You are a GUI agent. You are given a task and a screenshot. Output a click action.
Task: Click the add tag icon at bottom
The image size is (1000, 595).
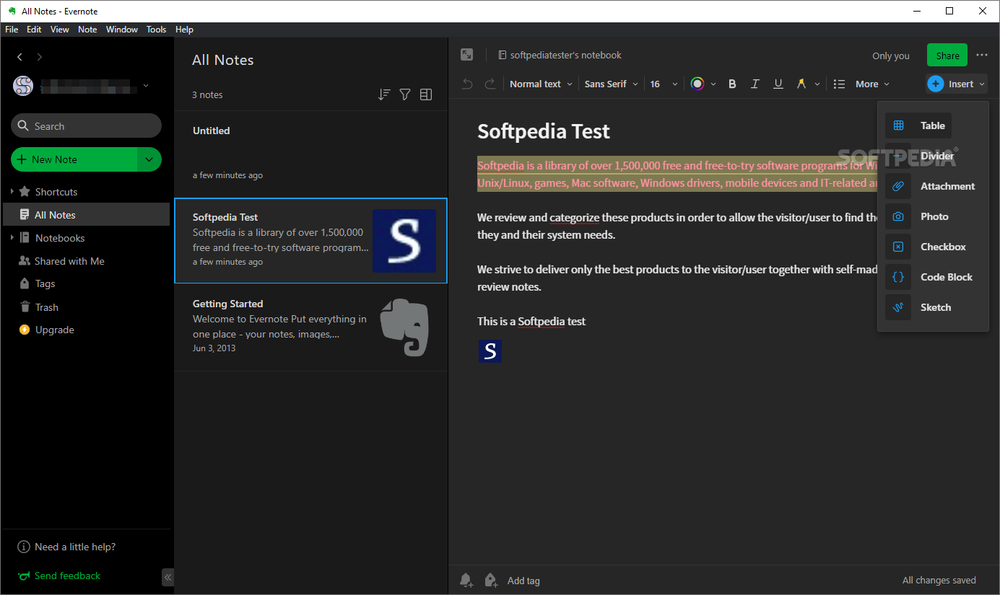point(491,580)
